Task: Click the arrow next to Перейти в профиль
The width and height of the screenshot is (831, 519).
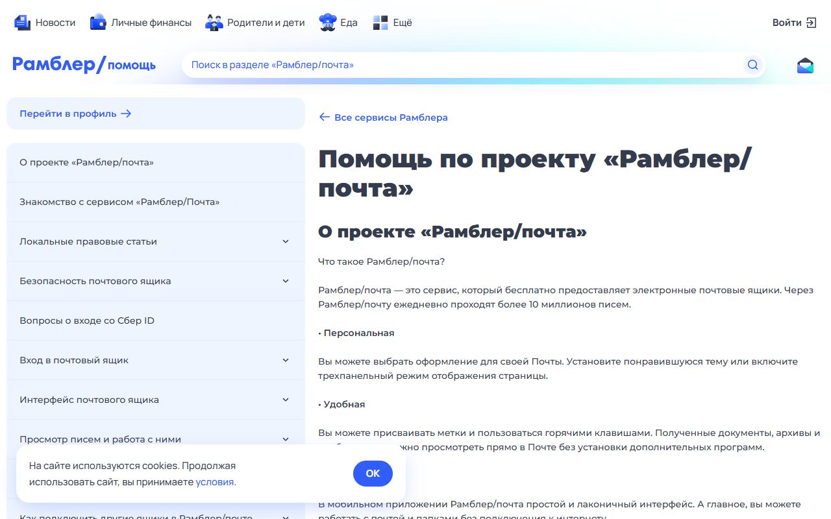Action: click(x=126, y=114)
